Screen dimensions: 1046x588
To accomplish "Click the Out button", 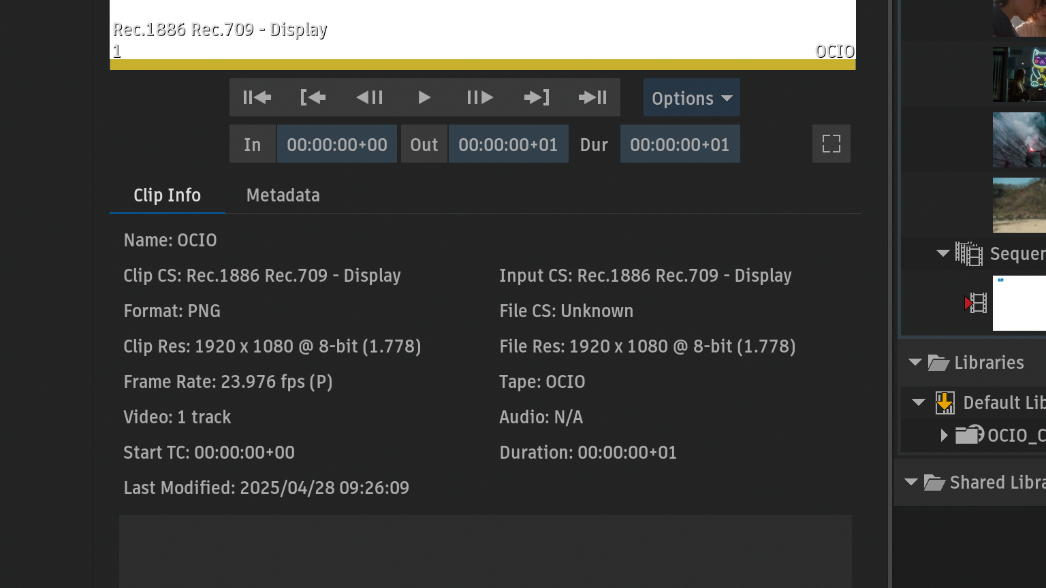I will point(424,144).
